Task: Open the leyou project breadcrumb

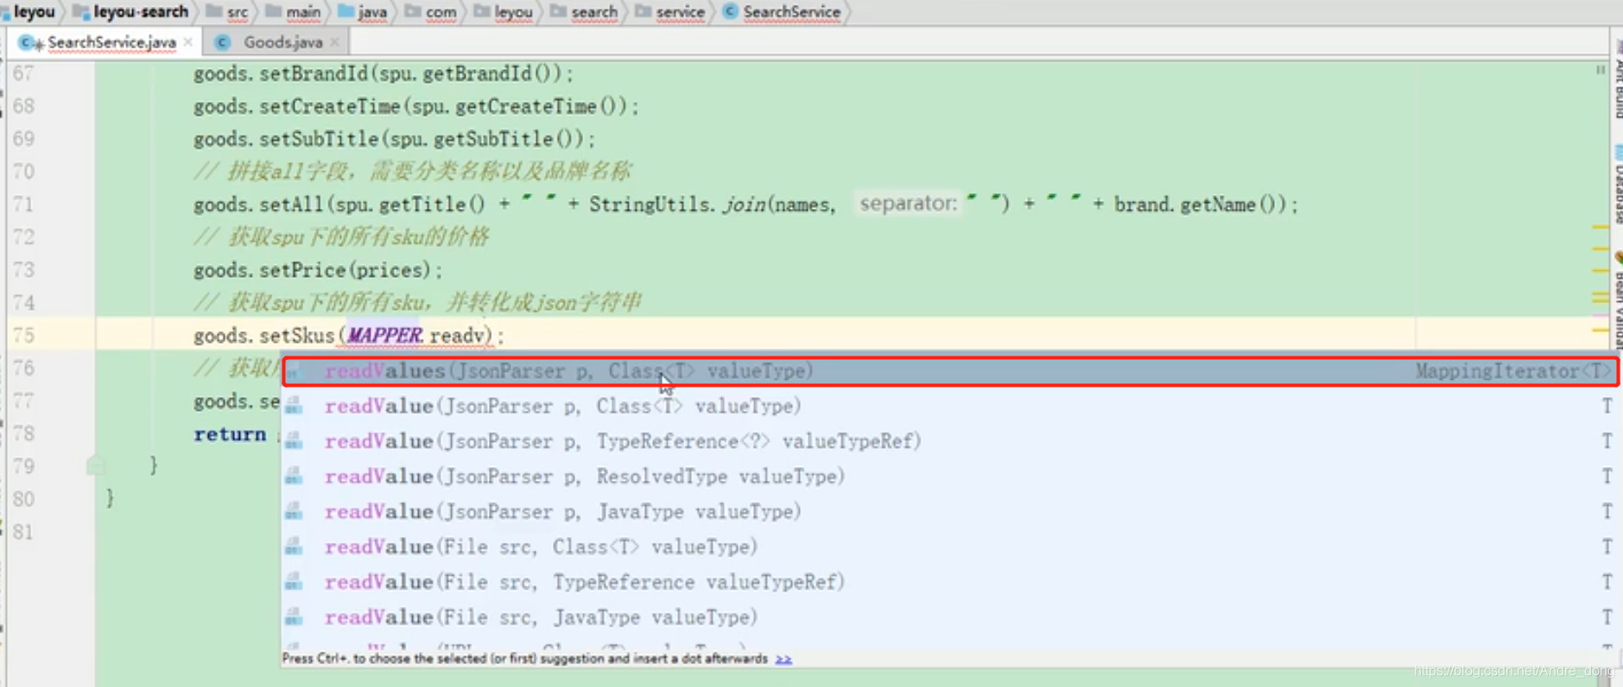Action: [33, 11]
